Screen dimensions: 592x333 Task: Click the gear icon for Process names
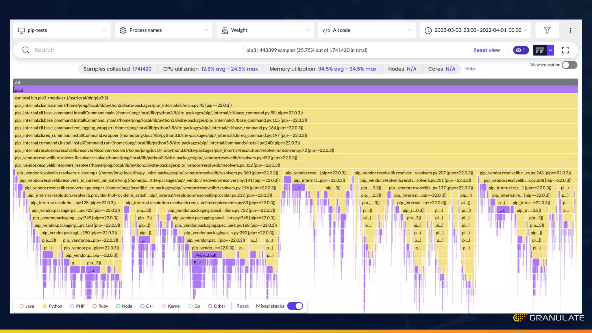pos(123,30)
